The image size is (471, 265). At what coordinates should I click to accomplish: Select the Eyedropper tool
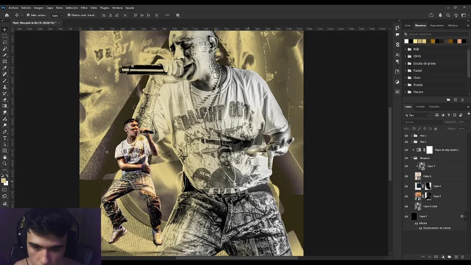coord(5,68)
